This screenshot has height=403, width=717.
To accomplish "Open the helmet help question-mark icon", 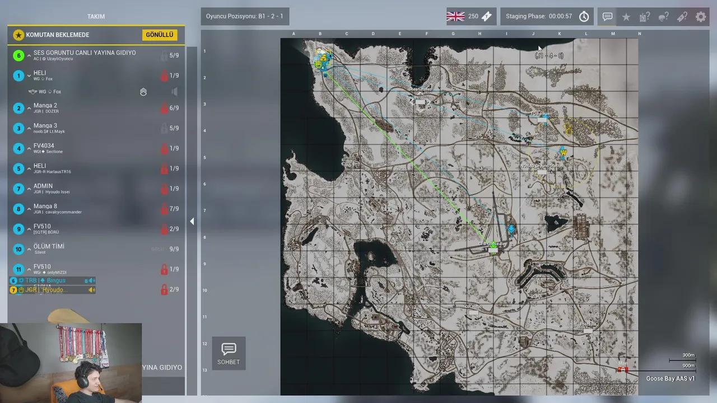I will click(x=663, y=17).
